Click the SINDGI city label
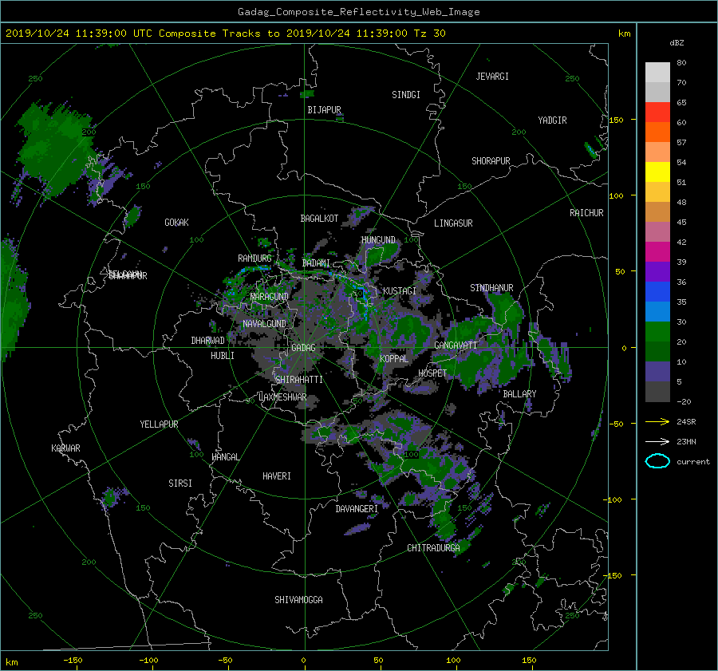Image resolution: width=718 pixels, height=671 pixels. pos(406,95)
